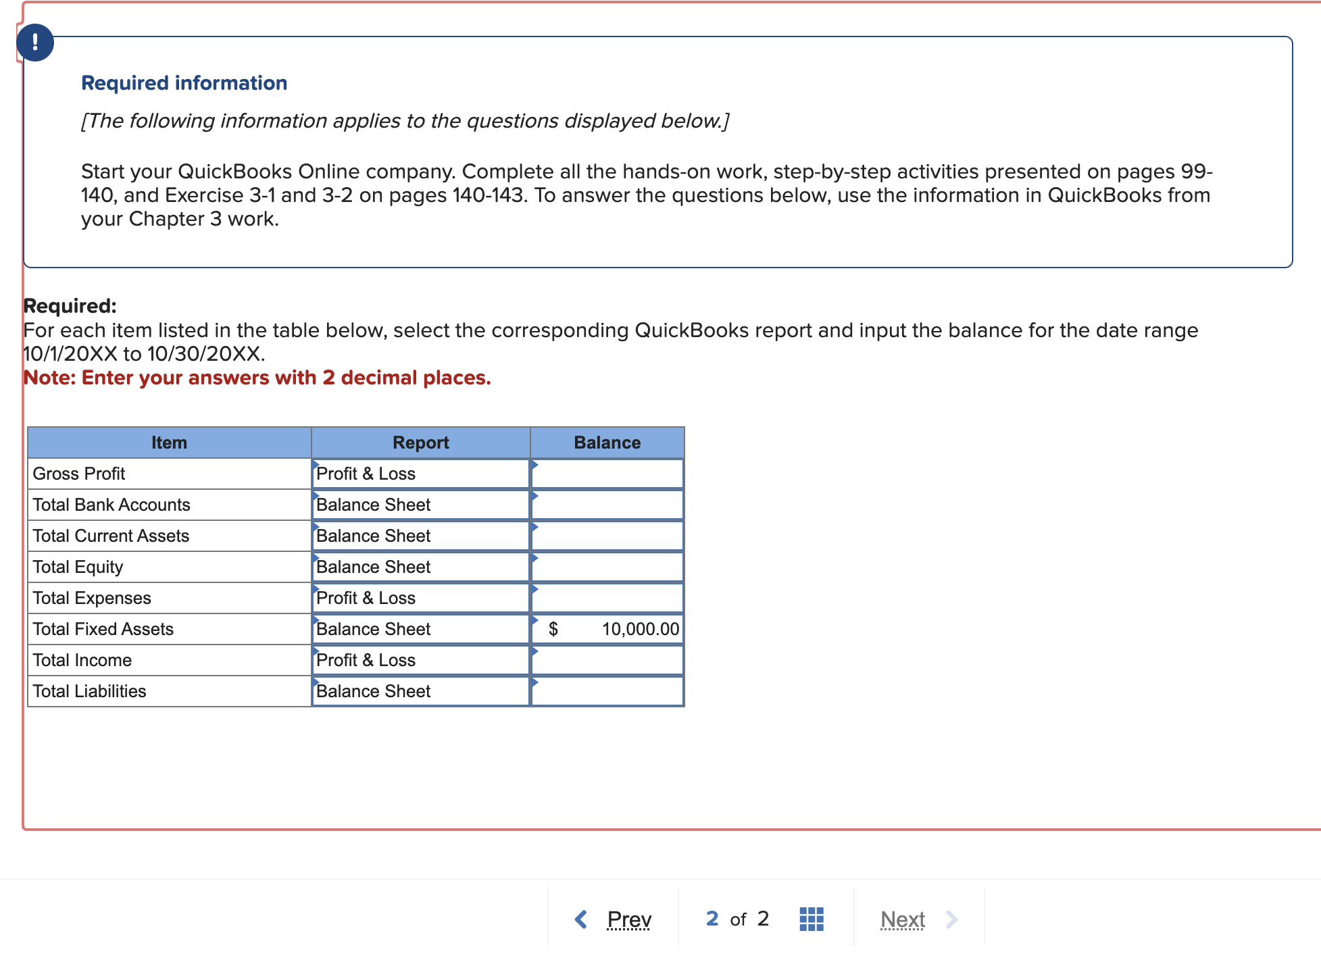Click the Total Equity balance field
The width and height of the screenshot is (1321, 958).
607,567
